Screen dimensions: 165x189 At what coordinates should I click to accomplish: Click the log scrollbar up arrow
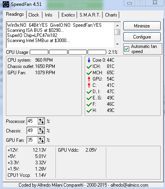pos(117,26)
